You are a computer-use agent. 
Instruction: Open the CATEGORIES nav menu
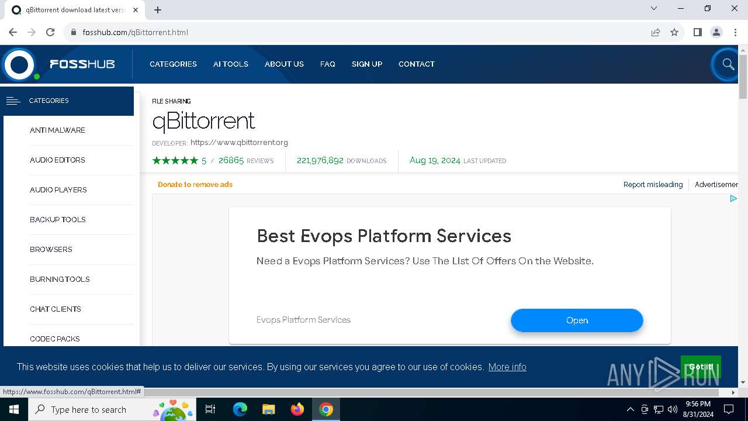(x=173, y=64)
